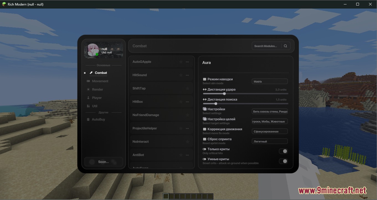The width and height of the screenshot is (377, 200).
Task: Mark NoFriendDamage as favorite via star
Action: coord(188,115)
